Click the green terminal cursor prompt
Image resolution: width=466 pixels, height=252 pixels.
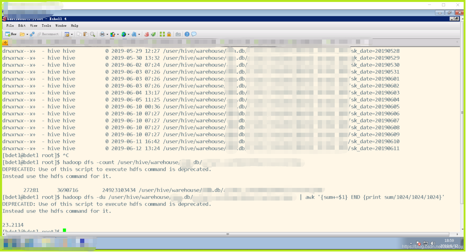[x=65, y=230]
